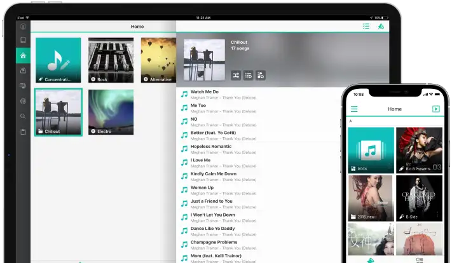This screenshot has width=452, height=263.
Task: Tap the bottom grid tab icon on iPhone
Action: 420,260
